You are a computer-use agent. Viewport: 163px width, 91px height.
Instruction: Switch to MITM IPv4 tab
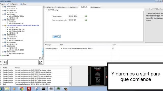coord(61,7)
